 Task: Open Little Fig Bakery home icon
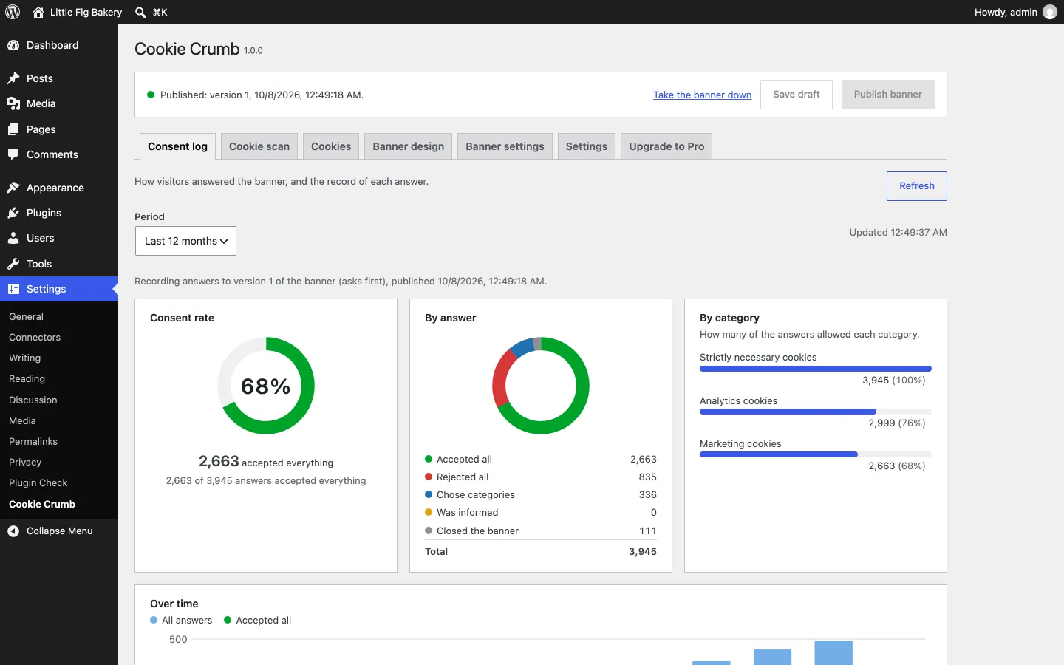(38, 12)
